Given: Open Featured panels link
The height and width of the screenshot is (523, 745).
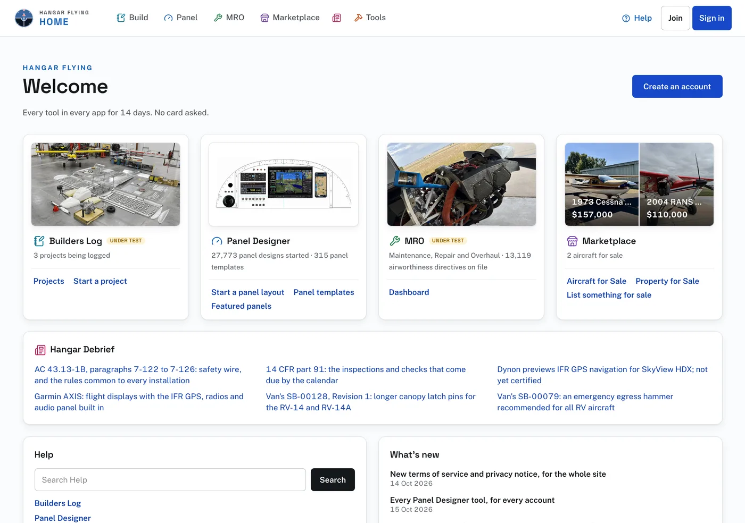Looking at the screenshot, I should [x=241, y=306].
